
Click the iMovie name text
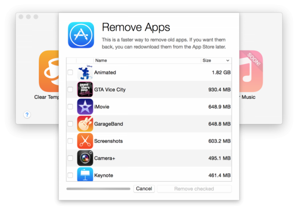click(102, 107)
